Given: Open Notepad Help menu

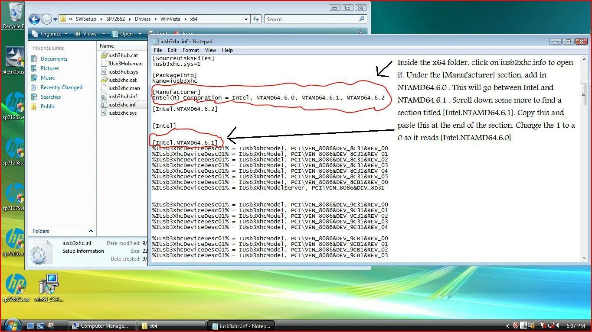Looking at the screenshot, I should point(227,50).
